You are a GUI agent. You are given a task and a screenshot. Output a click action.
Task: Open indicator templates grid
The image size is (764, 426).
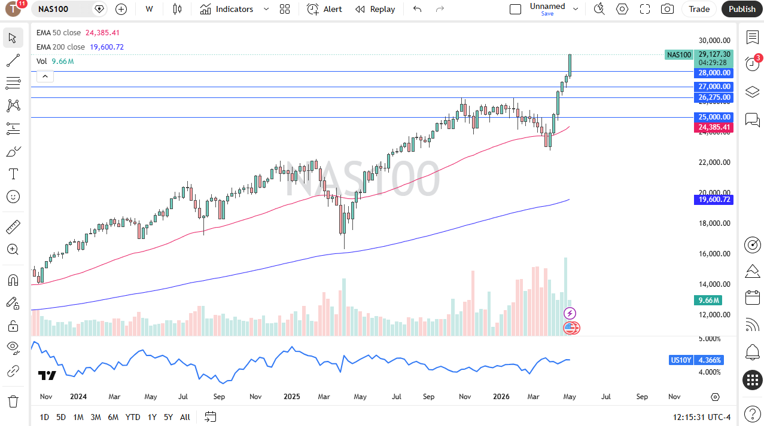click(285, 9)
